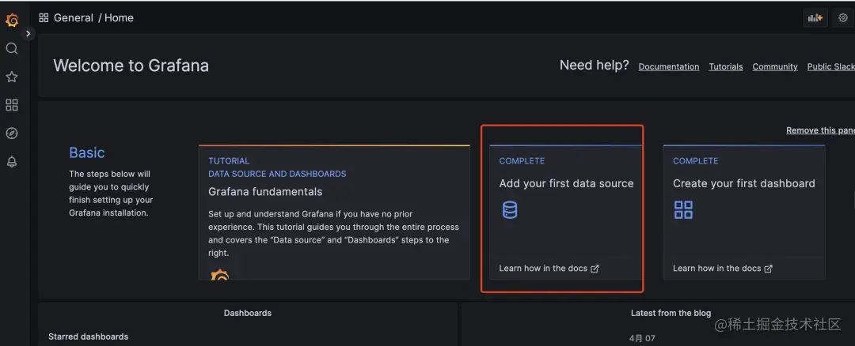The height and width of the screenshot is (346, 855).
Task: Open the Search dashboards magnifier icon
Action: coord(11,48)
